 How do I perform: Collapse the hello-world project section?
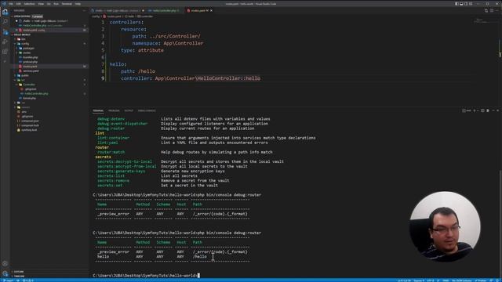point(22,34)
